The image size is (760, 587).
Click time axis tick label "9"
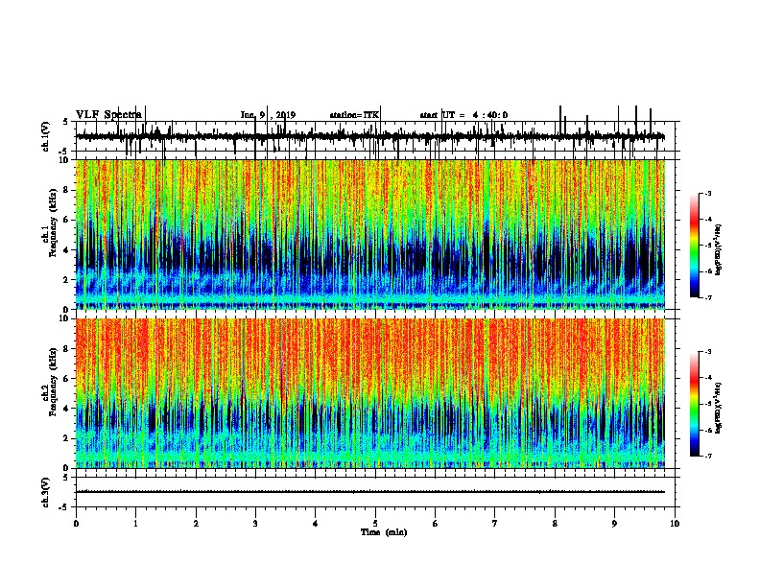tap(614, 524)
